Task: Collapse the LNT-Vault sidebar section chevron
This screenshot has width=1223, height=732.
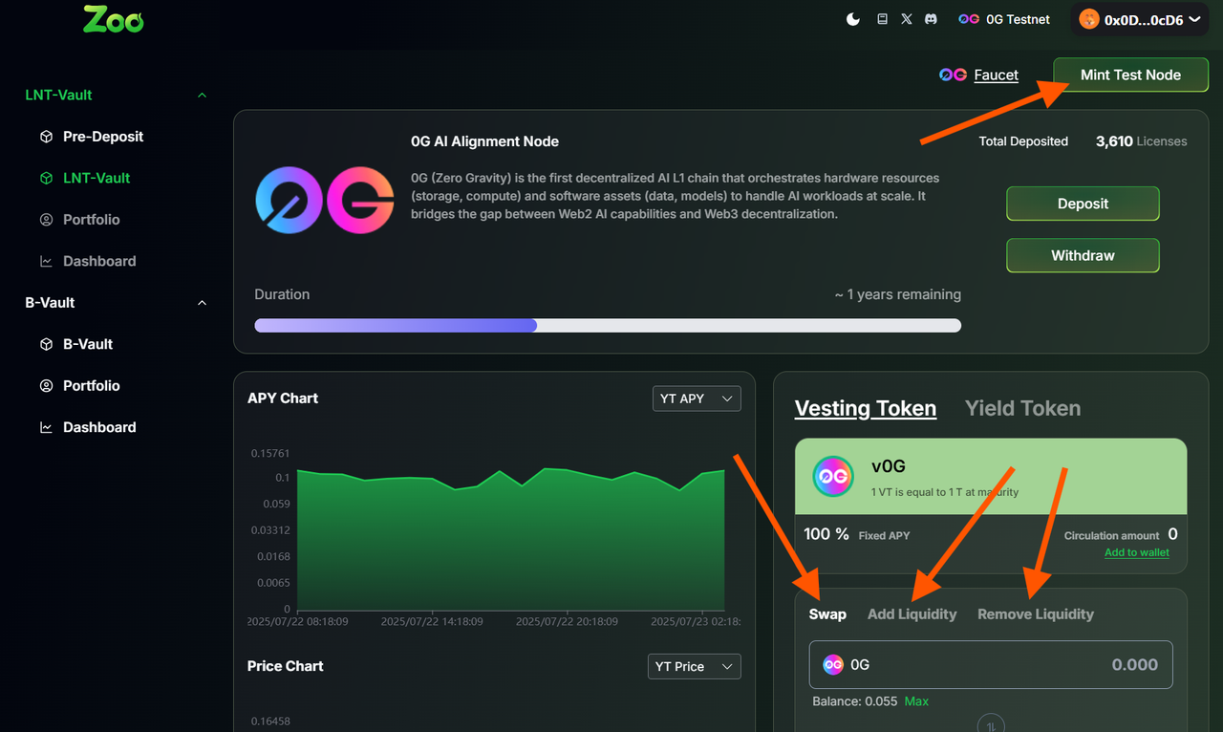Action: click(x=202, y=96)
